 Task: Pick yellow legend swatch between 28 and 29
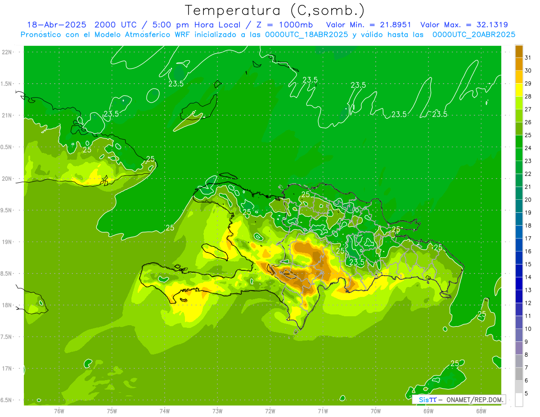point(519,90)
